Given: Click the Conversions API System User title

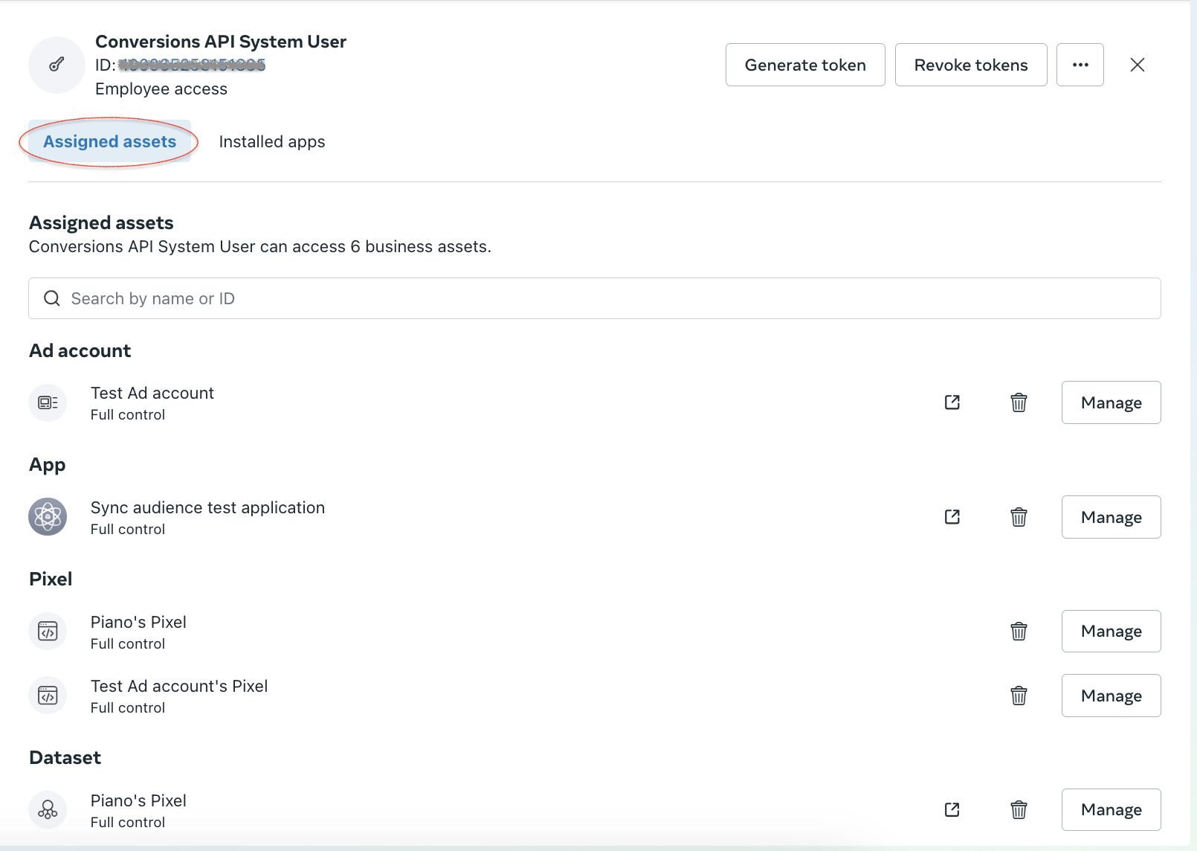Looking at the screenshot, I should [221, 42].
